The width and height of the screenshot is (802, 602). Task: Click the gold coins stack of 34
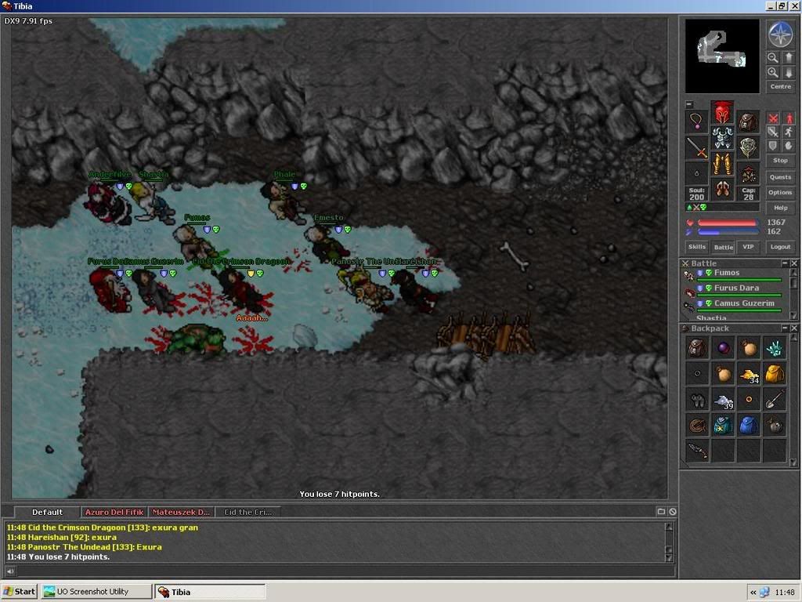coord(749,374)
